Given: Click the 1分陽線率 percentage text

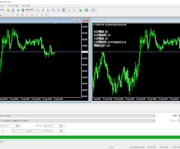Looking at the screenshot, I should click(x=110, y=42).
